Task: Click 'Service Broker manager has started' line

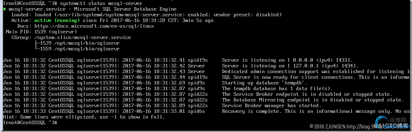Action: coord(272,106)
